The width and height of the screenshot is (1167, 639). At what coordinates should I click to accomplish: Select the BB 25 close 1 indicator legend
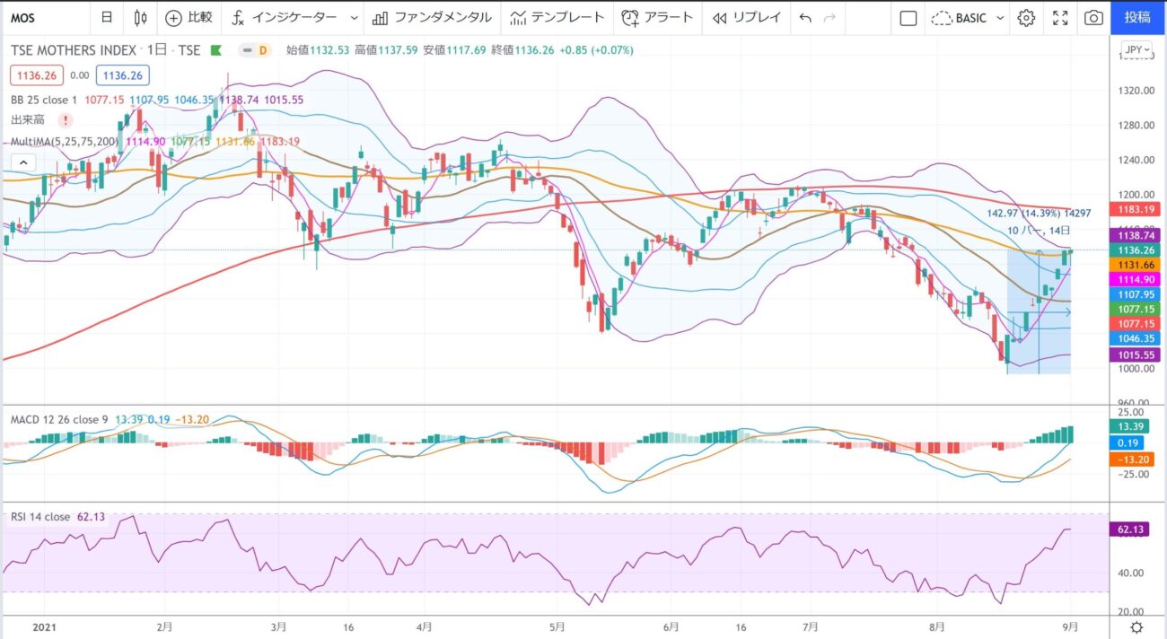click(44, 100)
